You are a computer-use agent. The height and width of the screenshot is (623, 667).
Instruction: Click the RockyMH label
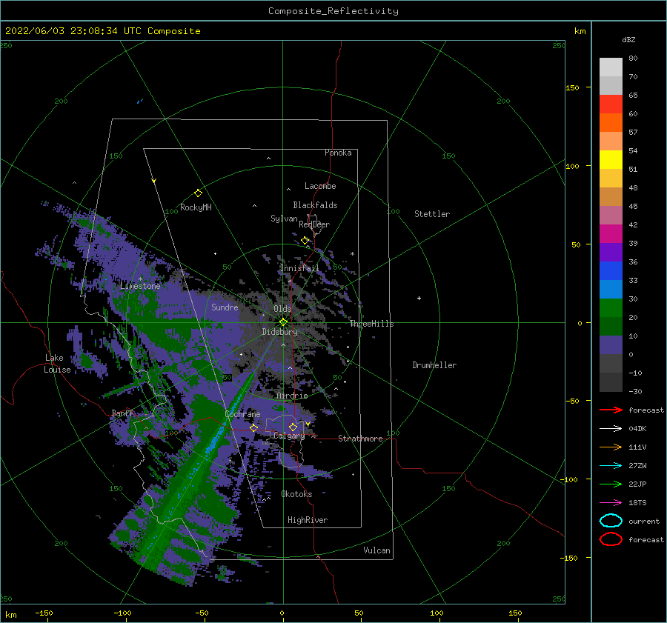click(196, 207)
